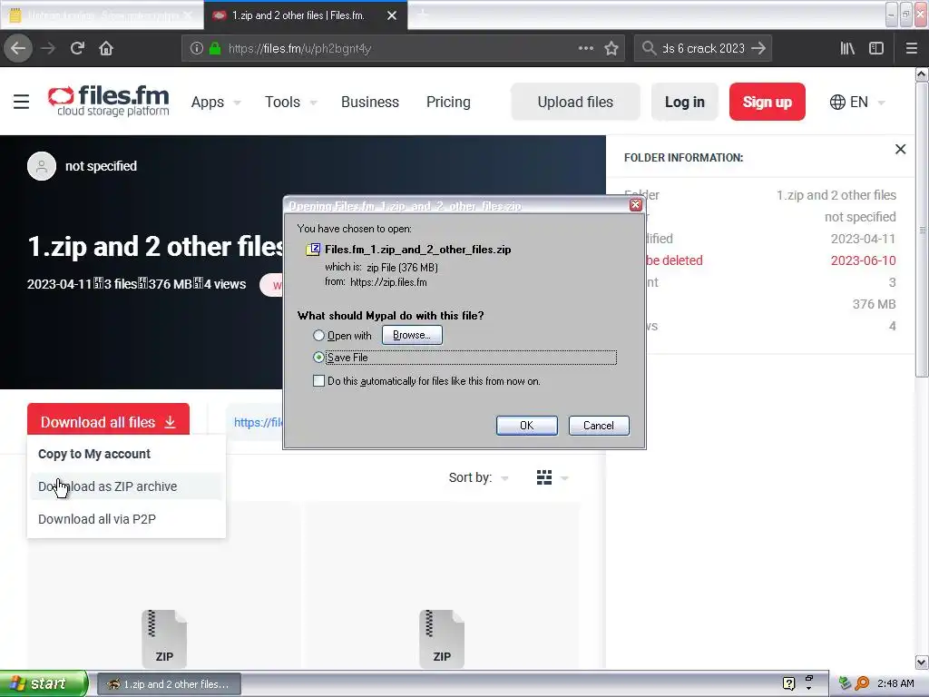Click the page vertical scrollbar thumb
The image size is (929, 697).
point(922,228)
